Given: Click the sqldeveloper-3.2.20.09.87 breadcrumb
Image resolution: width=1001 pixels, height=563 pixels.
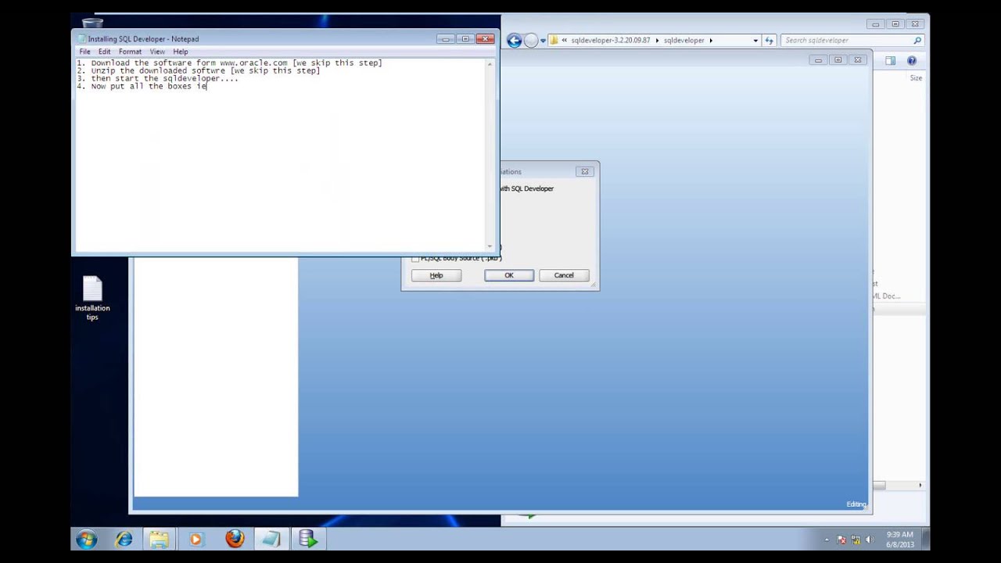Looking at the screenshot, I should pos(610,40).
